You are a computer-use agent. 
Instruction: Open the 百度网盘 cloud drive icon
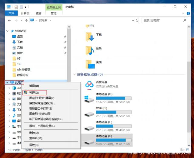click(90, 85)
